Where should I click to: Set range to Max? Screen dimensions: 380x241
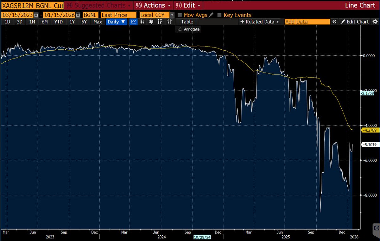[98, 22]
